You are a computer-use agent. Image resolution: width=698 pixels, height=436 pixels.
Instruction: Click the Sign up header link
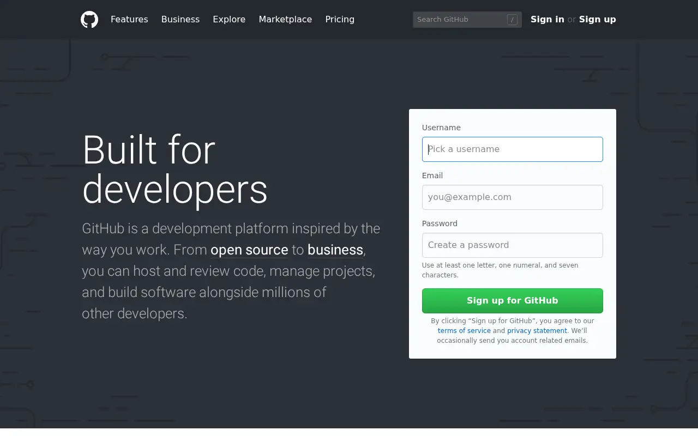(x=598, y=20)
